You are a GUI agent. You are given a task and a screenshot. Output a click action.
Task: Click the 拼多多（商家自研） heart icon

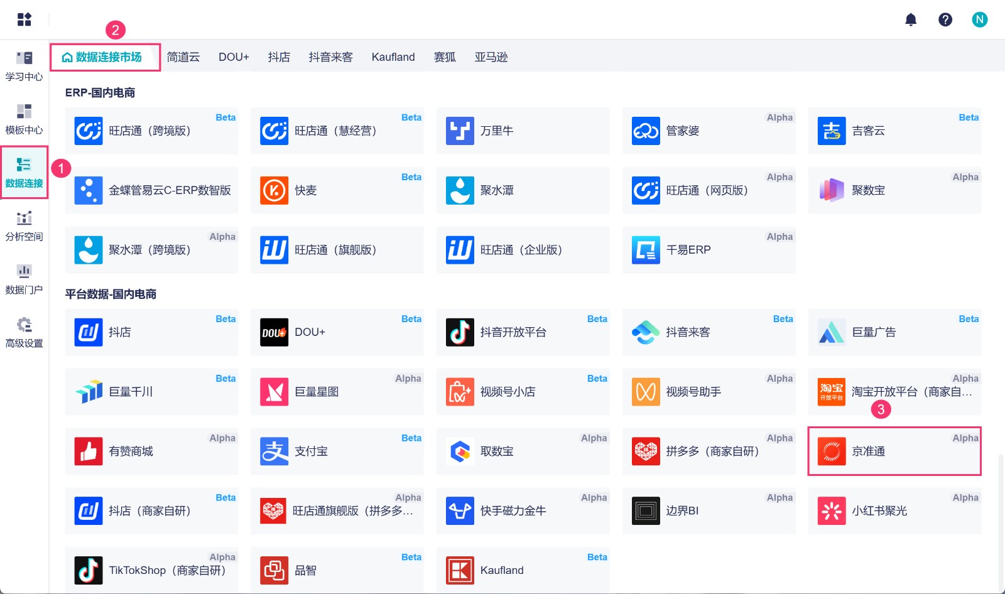pos(646,451)
